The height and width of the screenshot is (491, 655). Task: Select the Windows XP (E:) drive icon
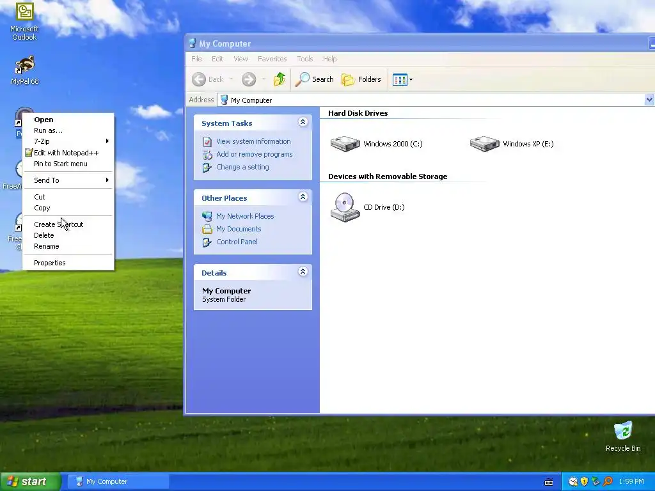tap(485, 144)
